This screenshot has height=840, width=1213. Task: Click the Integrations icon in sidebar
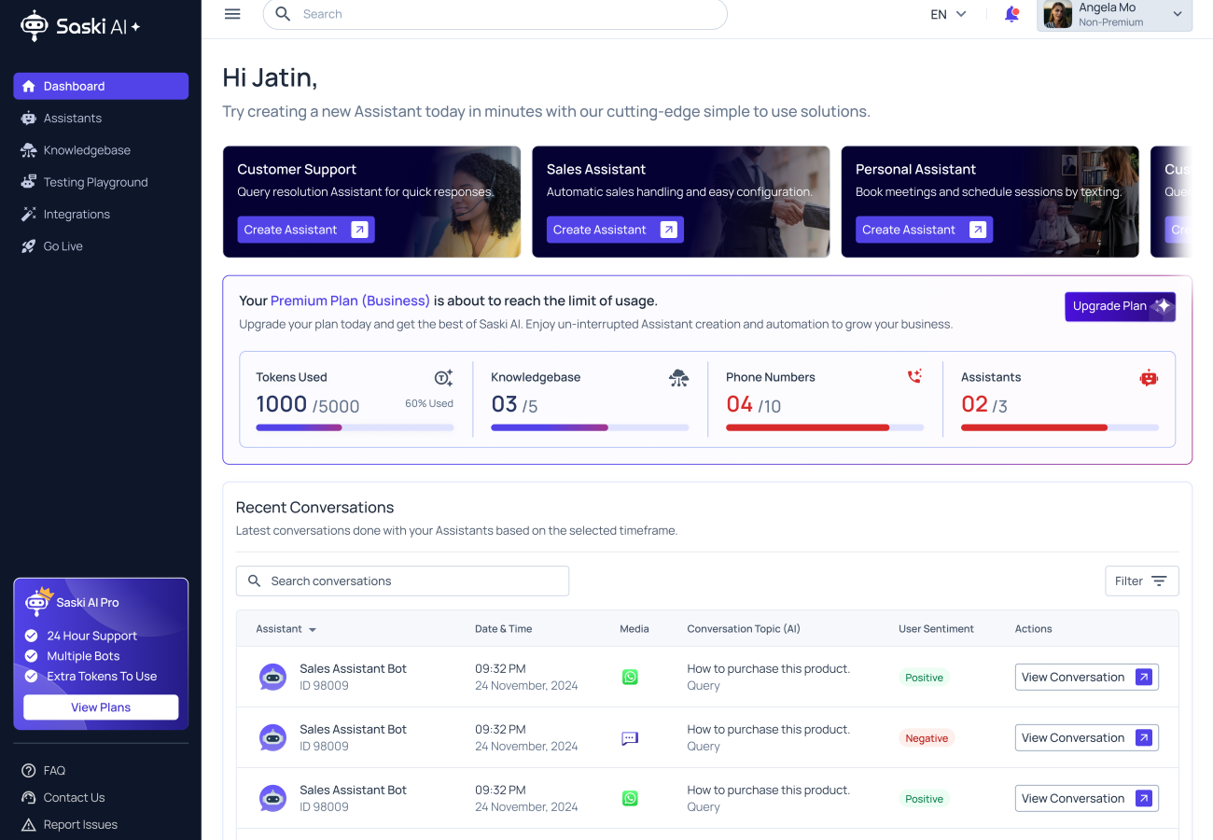(28, 214)
